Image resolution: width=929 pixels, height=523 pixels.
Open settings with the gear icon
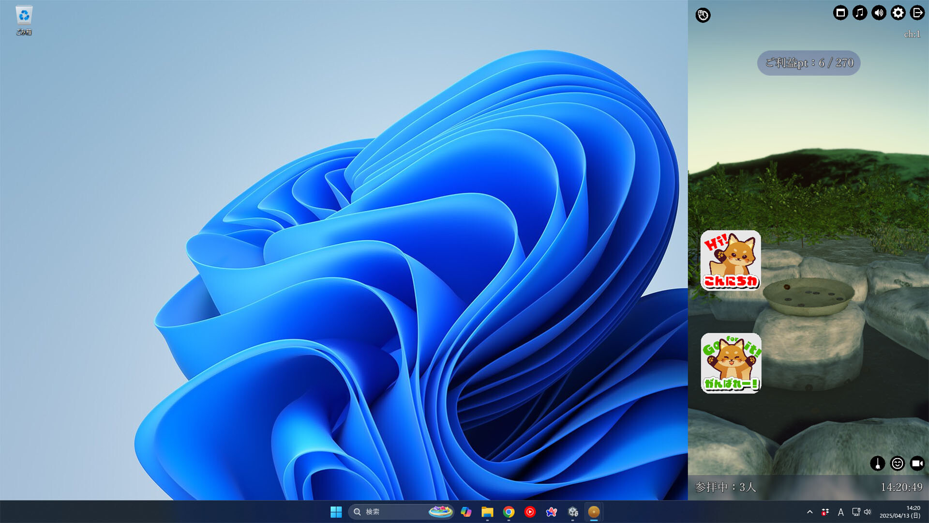tap(898, 13)
